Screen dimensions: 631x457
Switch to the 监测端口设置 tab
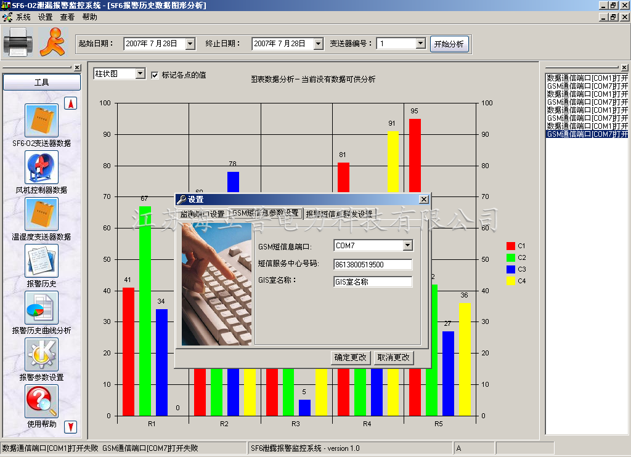pyautogui.click(x=202, y=214)
